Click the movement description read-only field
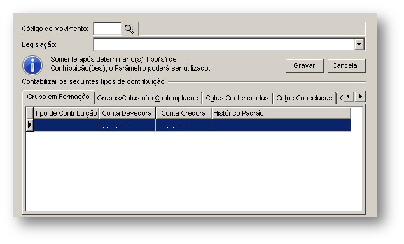404x244 pixels. [x=252, y=29]
